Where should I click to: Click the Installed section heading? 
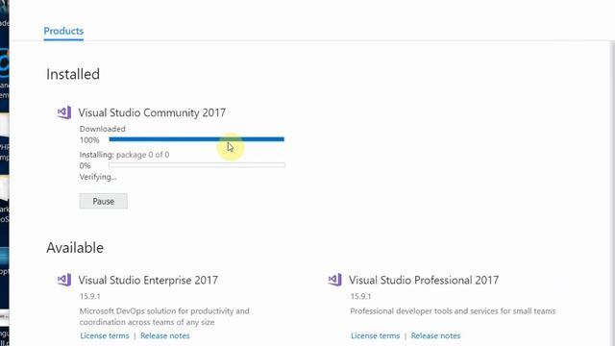(x=73, y=74)
